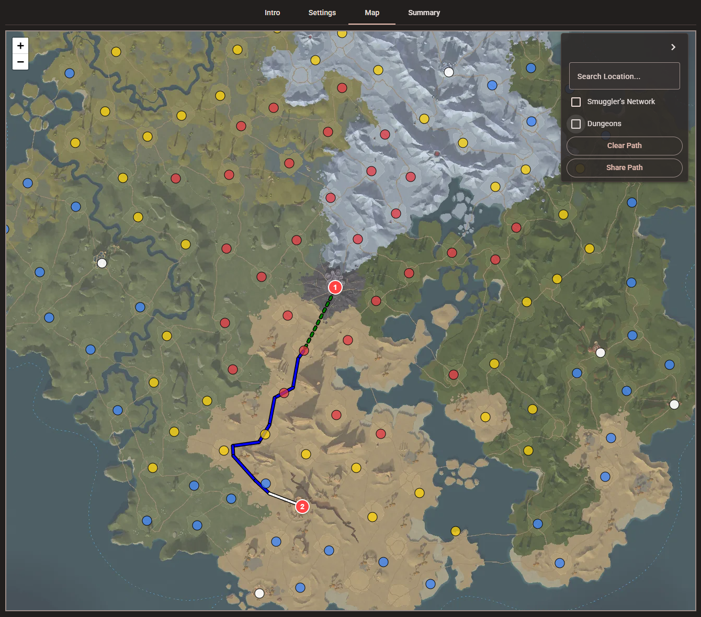Enable the Smuggler's Network overlay

click(576, 102)
